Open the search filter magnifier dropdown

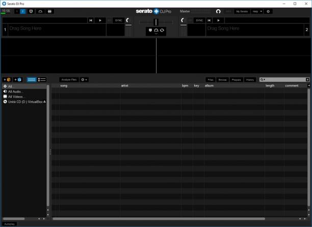pyautogui.click(x=263, y=79)
